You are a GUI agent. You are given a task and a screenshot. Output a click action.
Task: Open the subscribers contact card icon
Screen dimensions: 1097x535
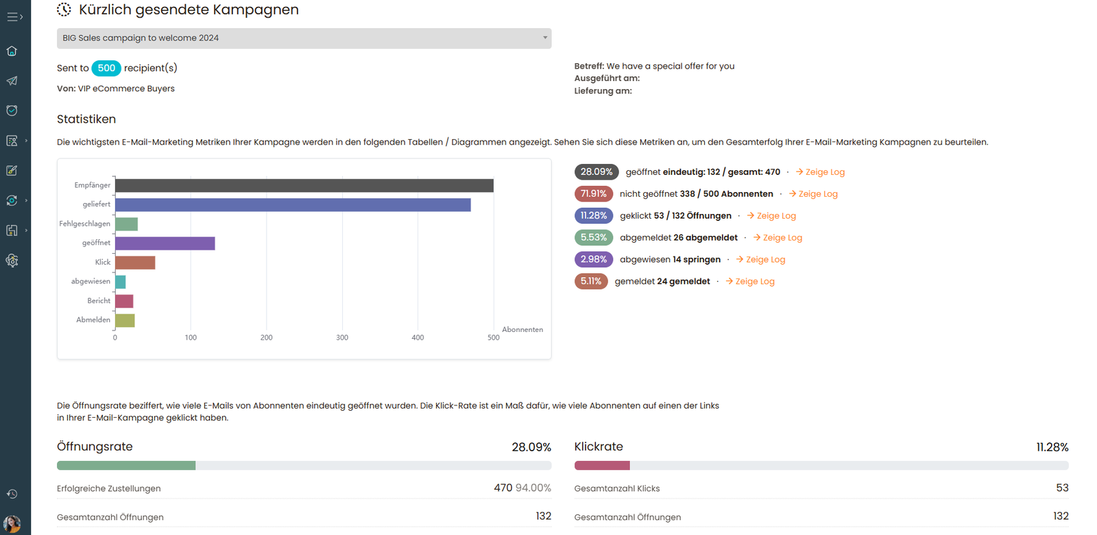click(x=12, y=141)
